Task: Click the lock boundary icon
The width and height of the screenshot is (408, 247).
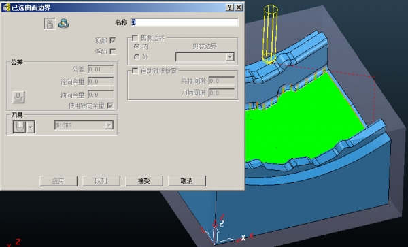Action: tap(50, 24)
